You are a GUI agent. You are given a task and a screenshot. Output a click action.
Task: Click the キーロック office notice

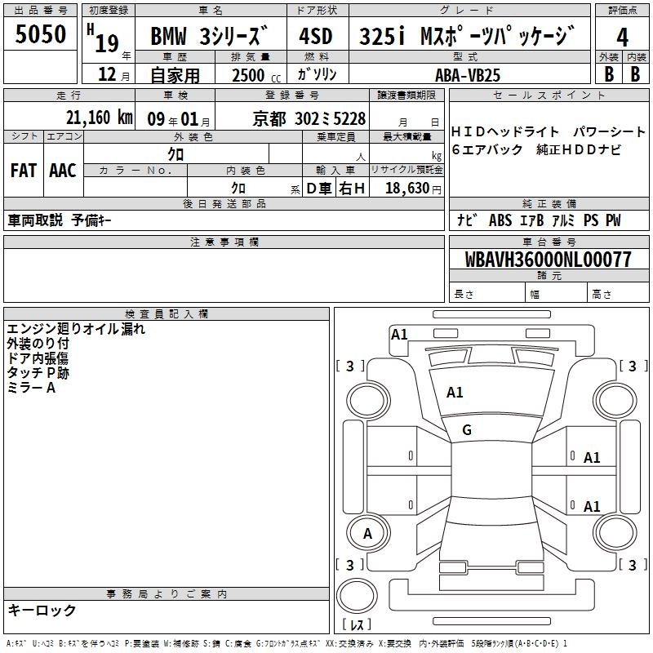(42, 610)
